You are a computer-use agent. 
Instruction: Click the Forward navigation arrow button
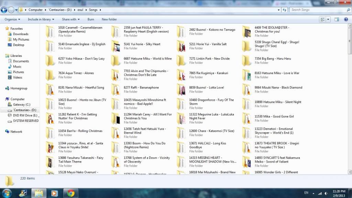11,10
